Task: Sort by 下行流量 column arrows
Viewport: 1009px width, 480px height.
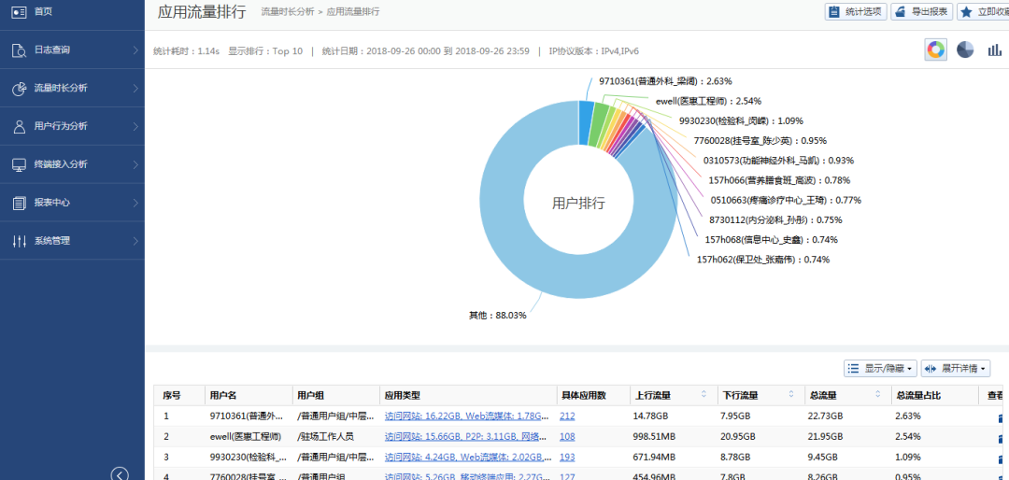Action: pos(791,394)
